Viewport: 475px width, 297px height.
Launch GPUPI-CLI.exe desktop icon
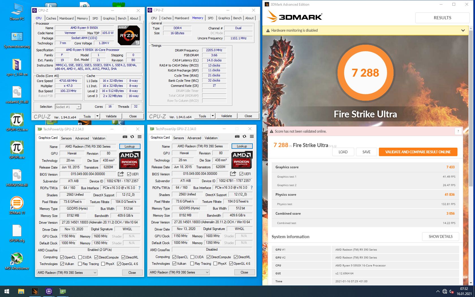17,122
